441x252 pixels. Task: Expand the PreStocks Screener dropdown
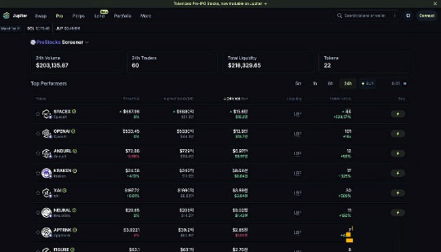click(x=88, y=42)
